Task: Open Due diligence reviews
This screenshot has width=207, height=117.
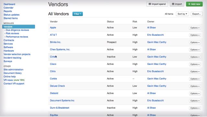Action: (17, 30)
